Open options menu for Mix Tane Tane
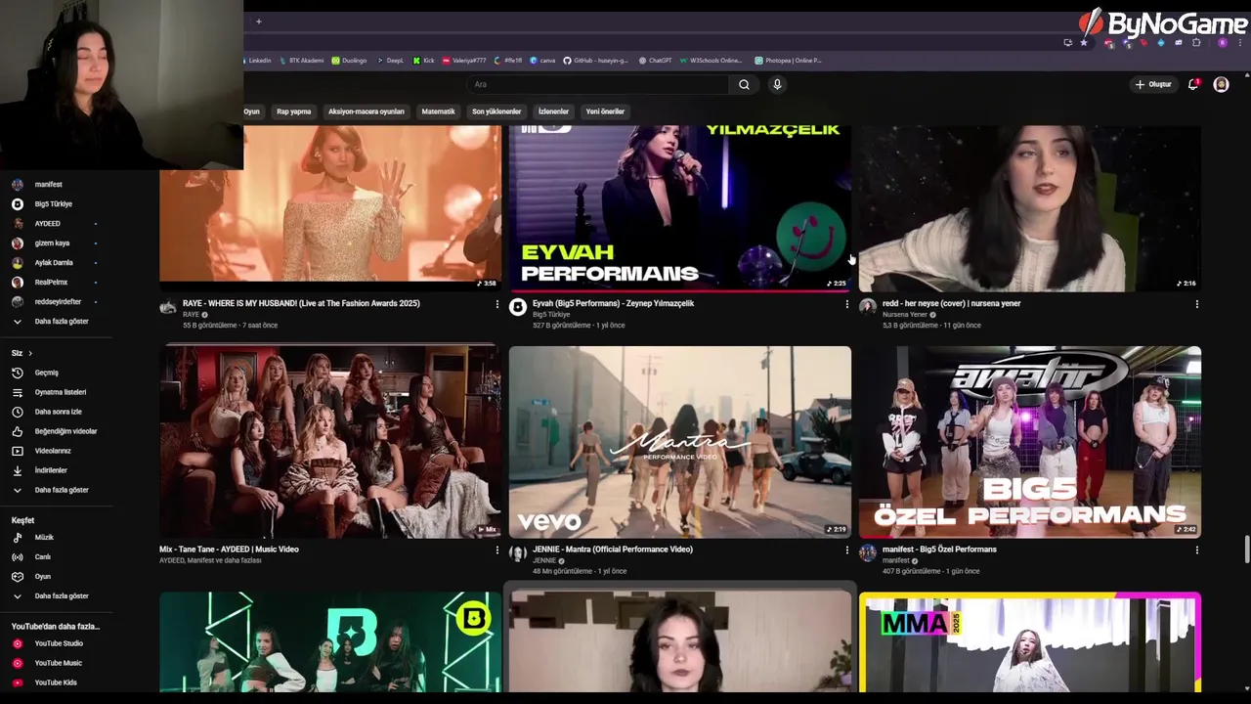The width and height of the screenshot is (1251, 704). click(x=496, y=550)
